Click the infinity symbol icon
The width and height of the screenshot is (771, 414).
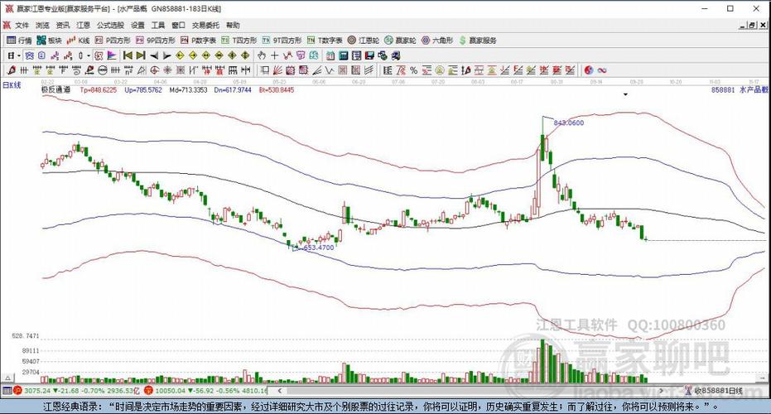coord(602,70)
